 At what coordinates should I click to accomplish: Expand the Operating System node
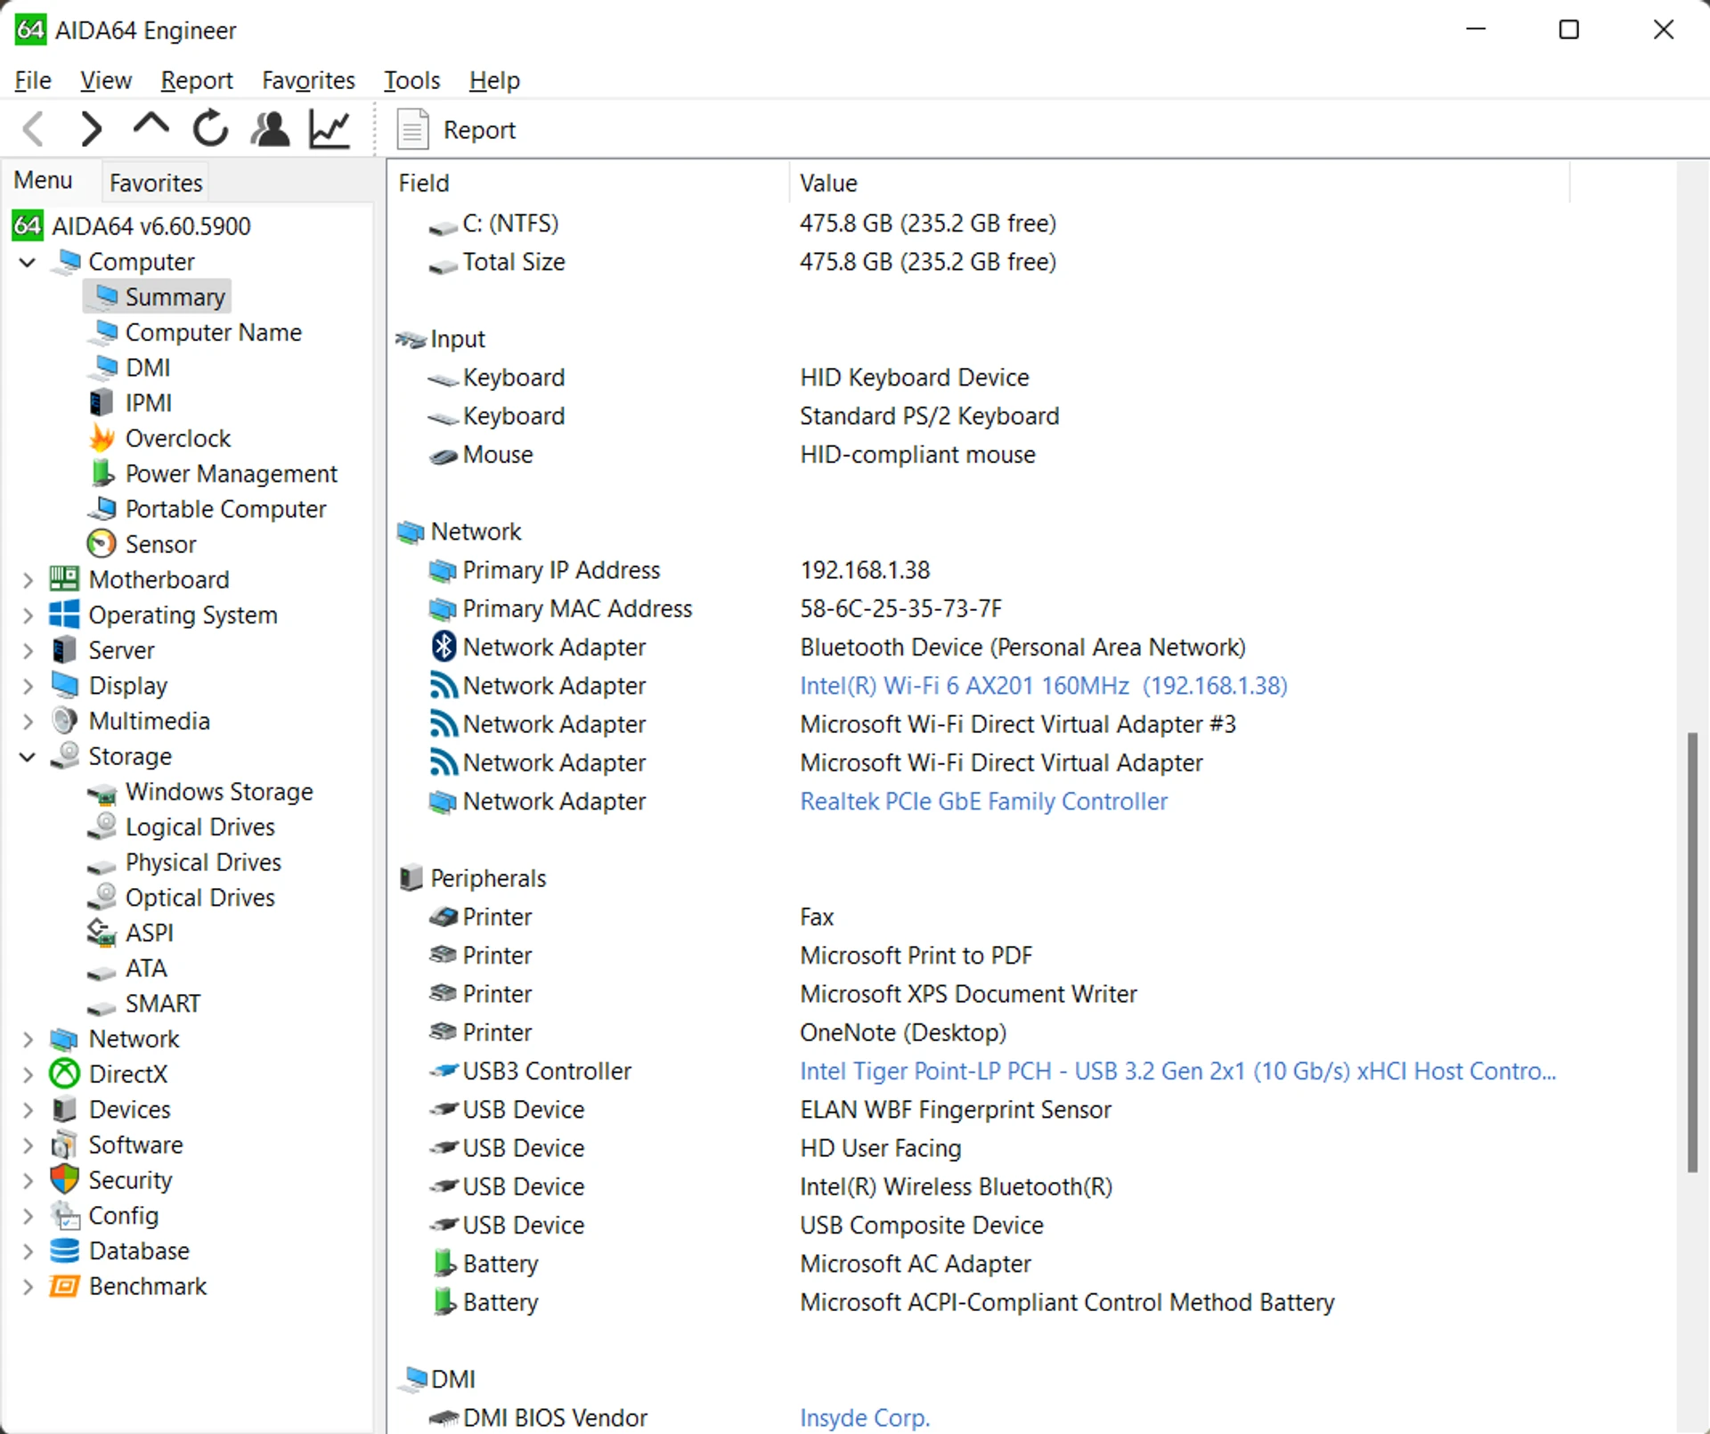coord(28,615)
